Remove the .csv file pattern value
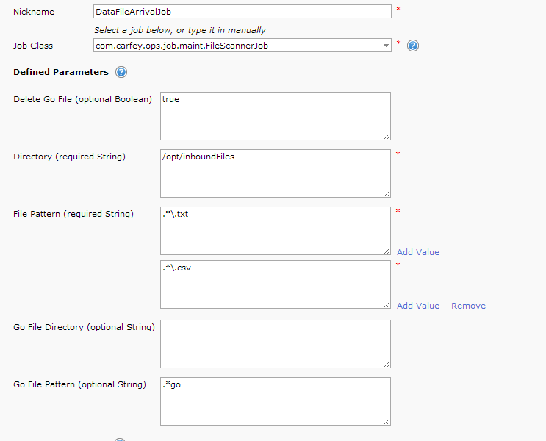 pyautogui.click(x=468, y=306)
